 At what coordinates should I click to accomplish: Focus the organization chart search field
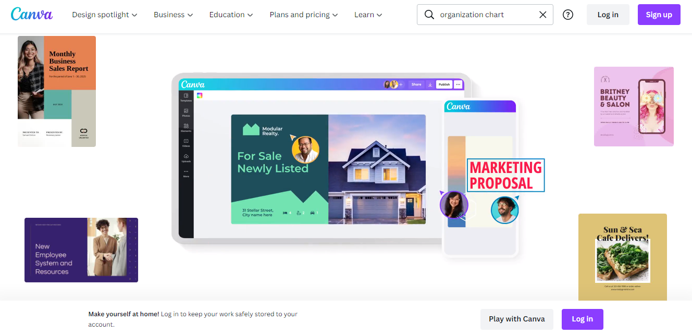click(485, 15)
